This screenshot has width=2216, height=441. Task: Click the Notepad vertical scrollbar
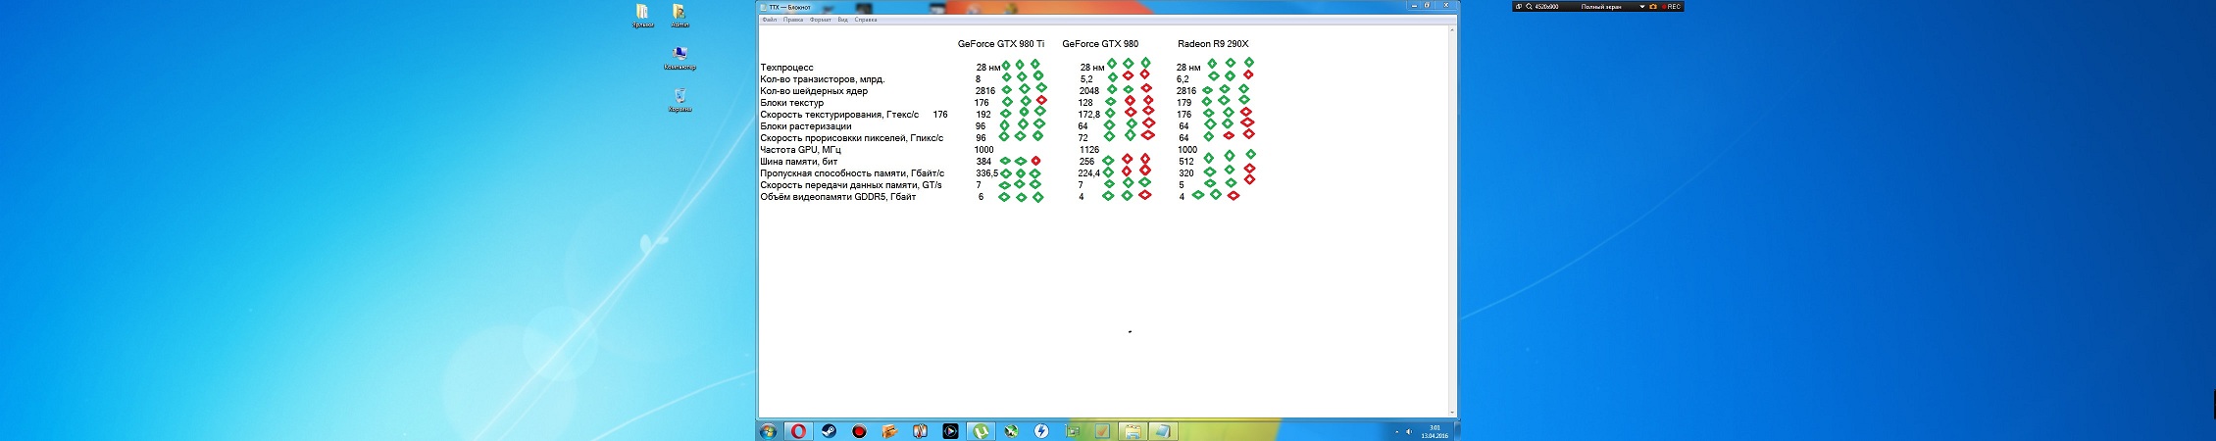click(x=1452, y=220)
